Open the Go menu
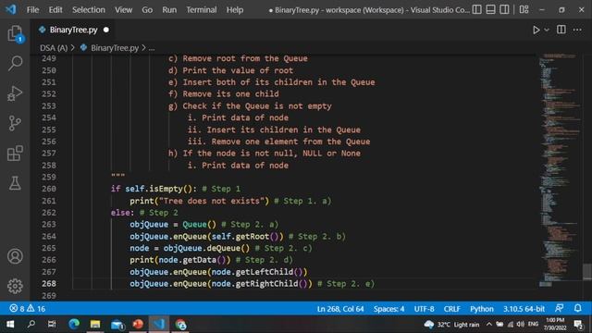This screenshot has width=592, height=333. 147,10
